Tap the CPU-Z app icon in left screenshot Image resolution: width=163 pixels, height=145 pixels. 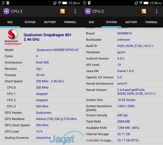click(x=7, y=11)
